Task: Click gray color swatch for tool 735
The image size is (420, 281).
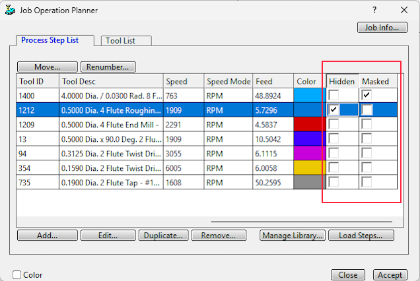Action: (310, 182)
